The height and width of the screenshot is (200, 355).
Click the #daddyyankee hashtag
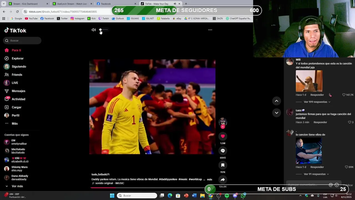168,179
